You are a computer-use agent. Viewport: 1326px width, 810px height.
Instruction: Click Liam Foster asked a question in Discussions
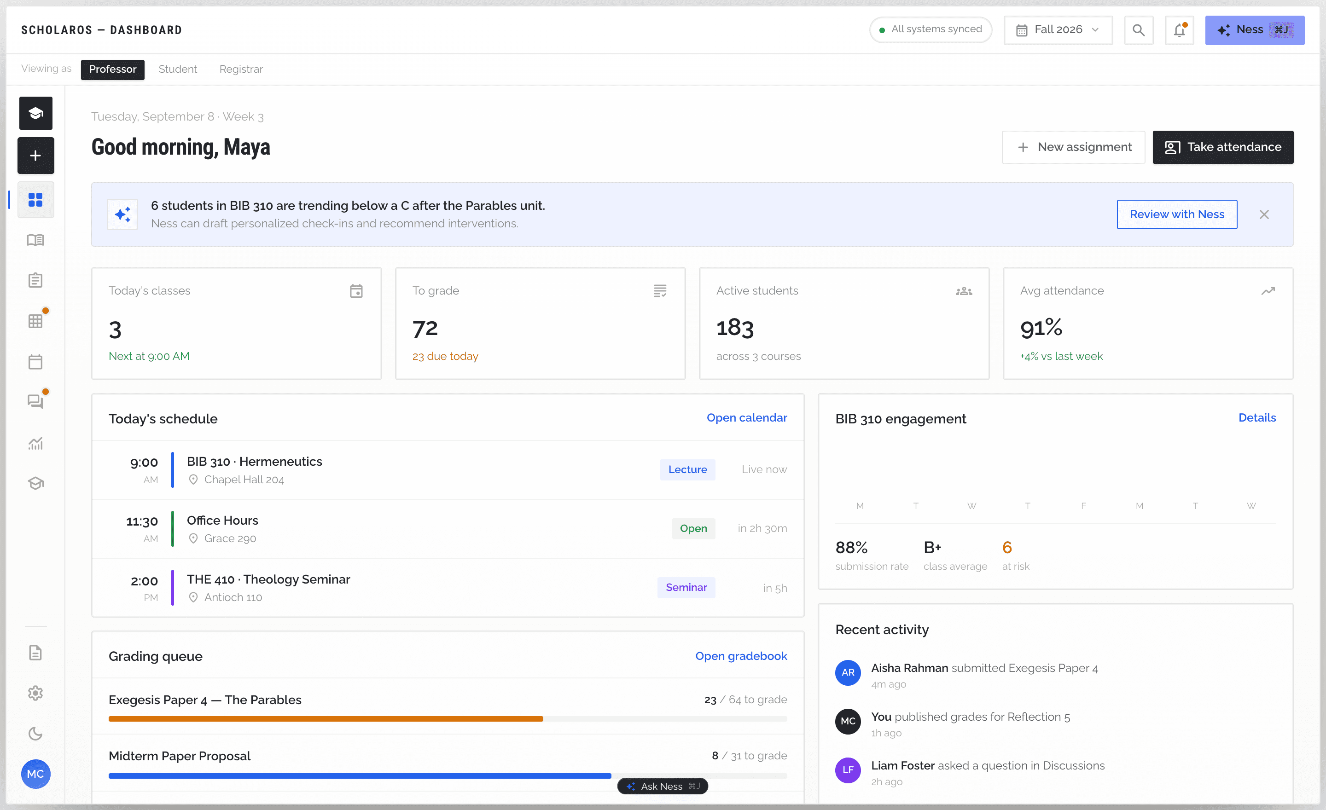[x=988, y=766]
